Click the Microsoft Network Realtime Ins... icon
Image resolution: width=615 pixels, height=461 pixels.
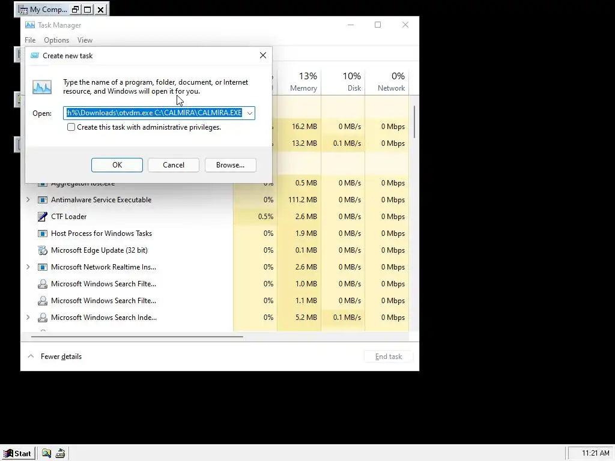tap(43, 267)
